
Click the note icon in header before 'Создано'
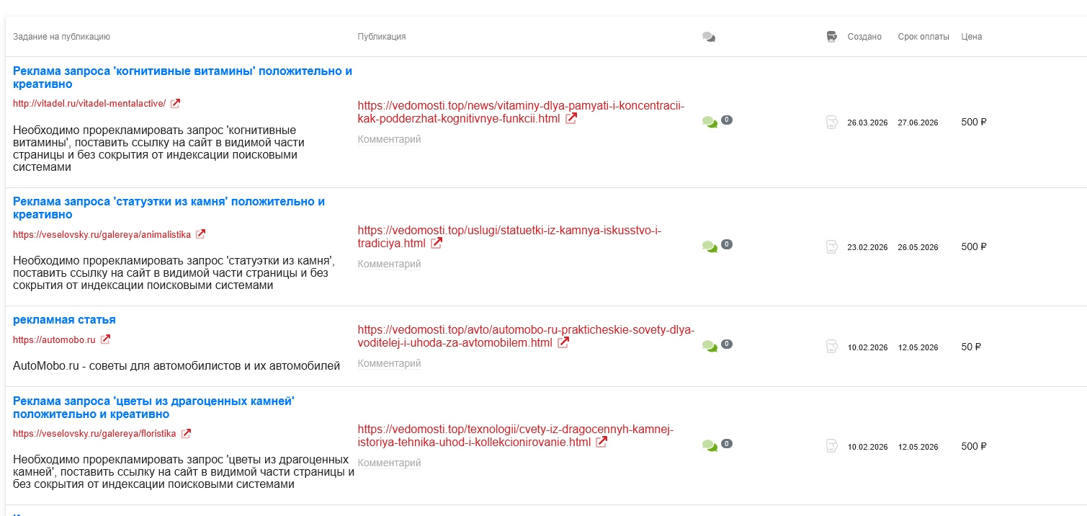click(832, 37)
